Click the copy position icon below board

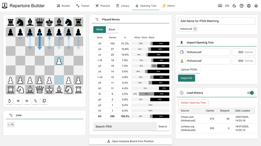[44, 101]
